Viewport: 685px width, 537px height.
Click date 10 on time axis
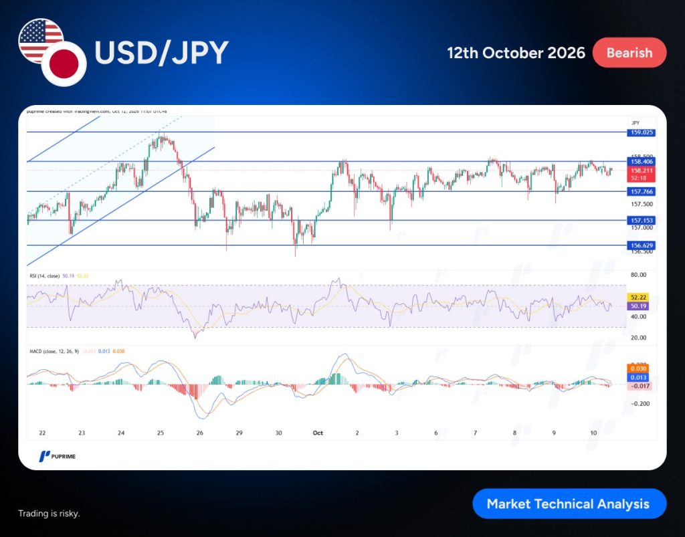point(593,433)
